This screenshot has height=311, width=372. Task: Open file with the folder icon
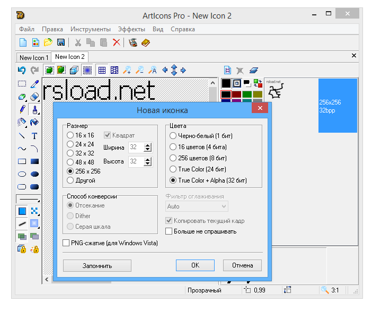pos(48,42)
